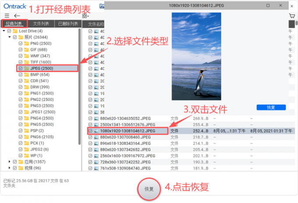
Task: Click image icon of 761x508-1309084740.JPEG
Action: coord(96,168)
